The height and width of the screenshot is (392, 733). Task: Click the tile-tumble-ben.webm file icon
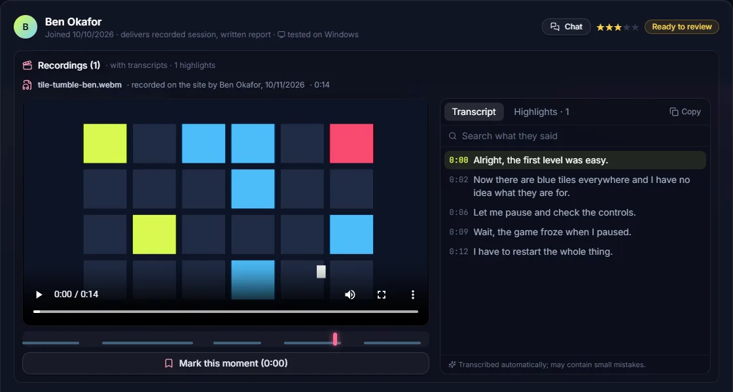click(x=27, y=85)
